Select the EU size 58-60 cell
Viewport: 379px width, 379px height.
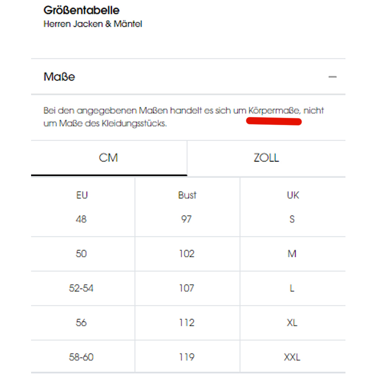click(81, 357)
